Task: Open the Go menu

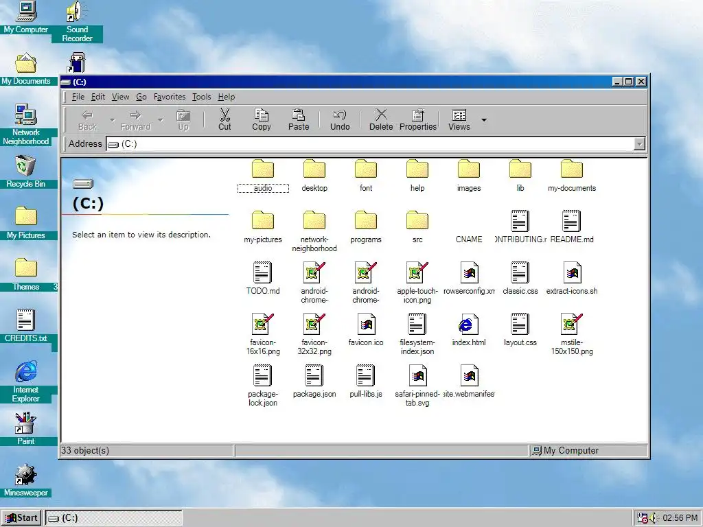Action: click(x=141, y=97)
